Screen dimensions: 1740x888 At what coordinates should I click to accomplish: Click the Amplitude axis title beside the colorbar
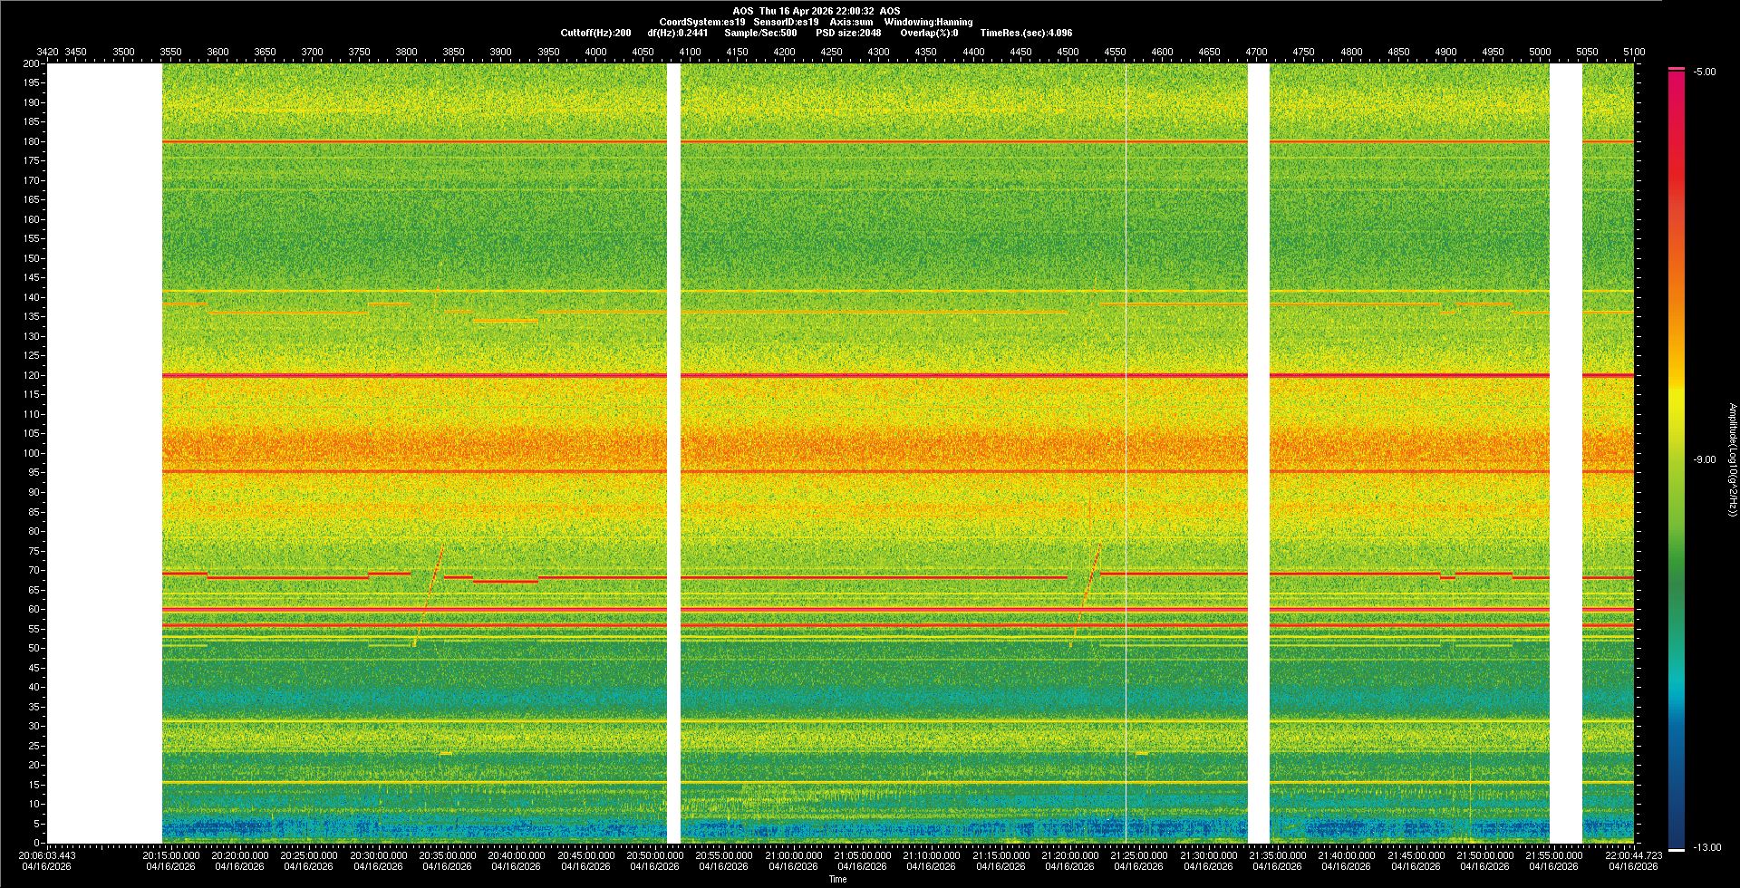tap(1731, 460)
